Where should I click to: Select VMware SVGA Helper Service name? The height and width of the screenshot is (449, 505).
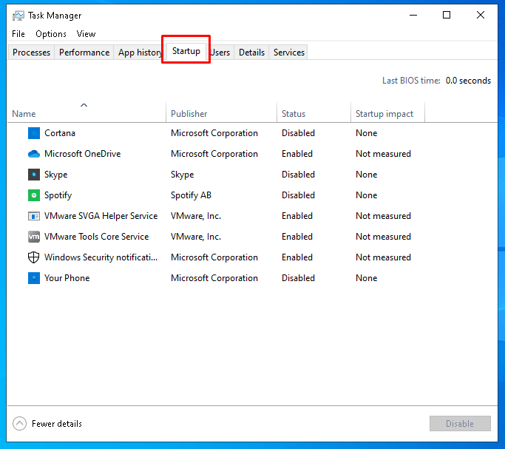(x=101, y=216)
